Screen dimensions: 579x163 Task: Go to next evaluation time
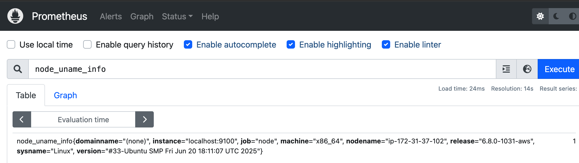pos(145,119)
